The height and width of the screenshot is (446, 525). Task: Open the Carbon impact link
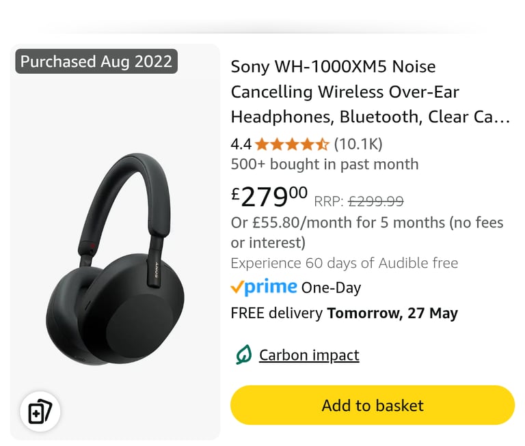point(309,355)
